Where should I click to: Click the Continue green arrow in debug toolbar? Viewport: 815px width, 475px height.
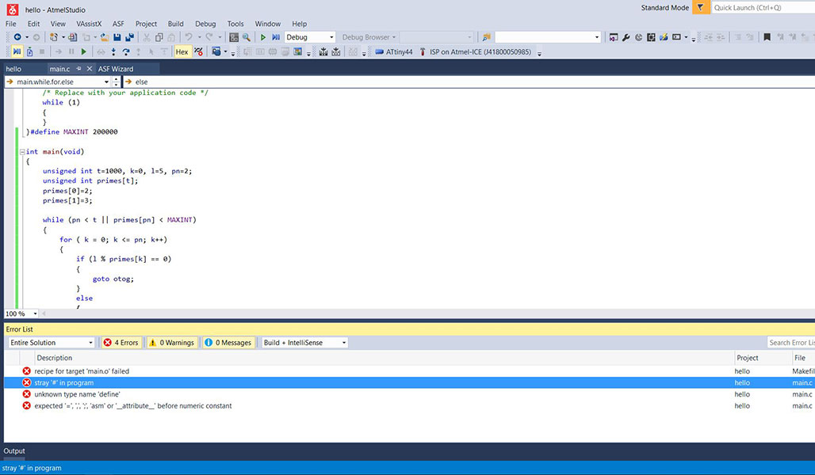pyautogui.click(x=84, y=52)
